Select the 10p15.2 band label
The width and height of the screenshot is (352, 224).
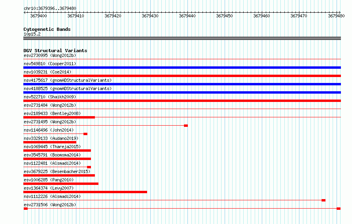pyautogui.click(x=32, y=34)
